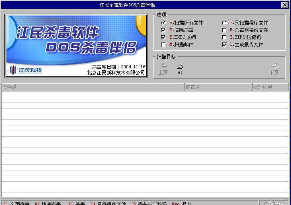
Task: Click the 病毒库日期 2004-11-16 text
Action: 119,67
